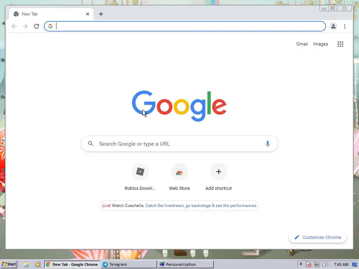
Task: Click the Add shortcut button
Action: [219, 177]
